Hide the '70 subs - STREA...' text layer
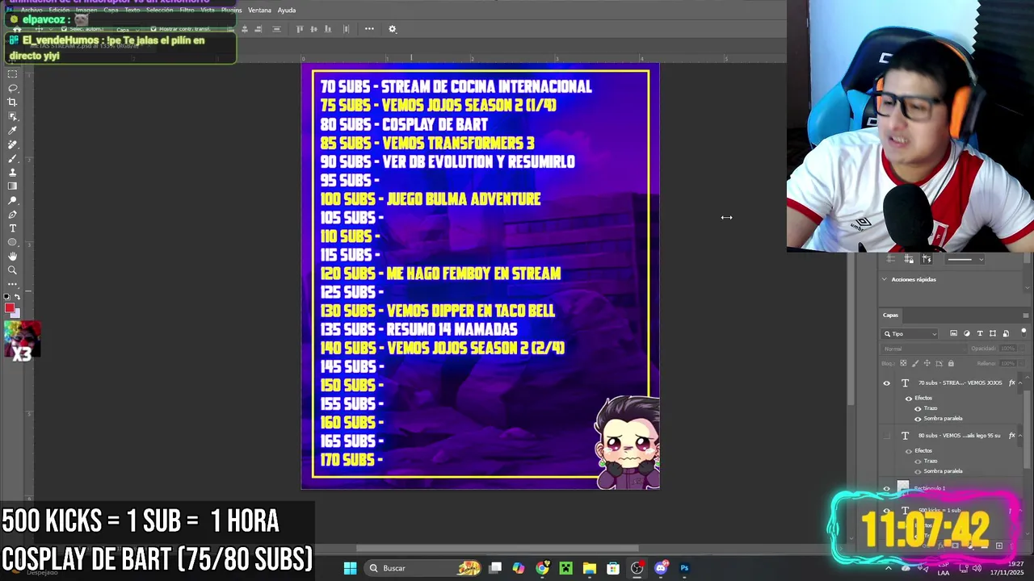The width and height of the screenshot is (1034, 581). 886,383
